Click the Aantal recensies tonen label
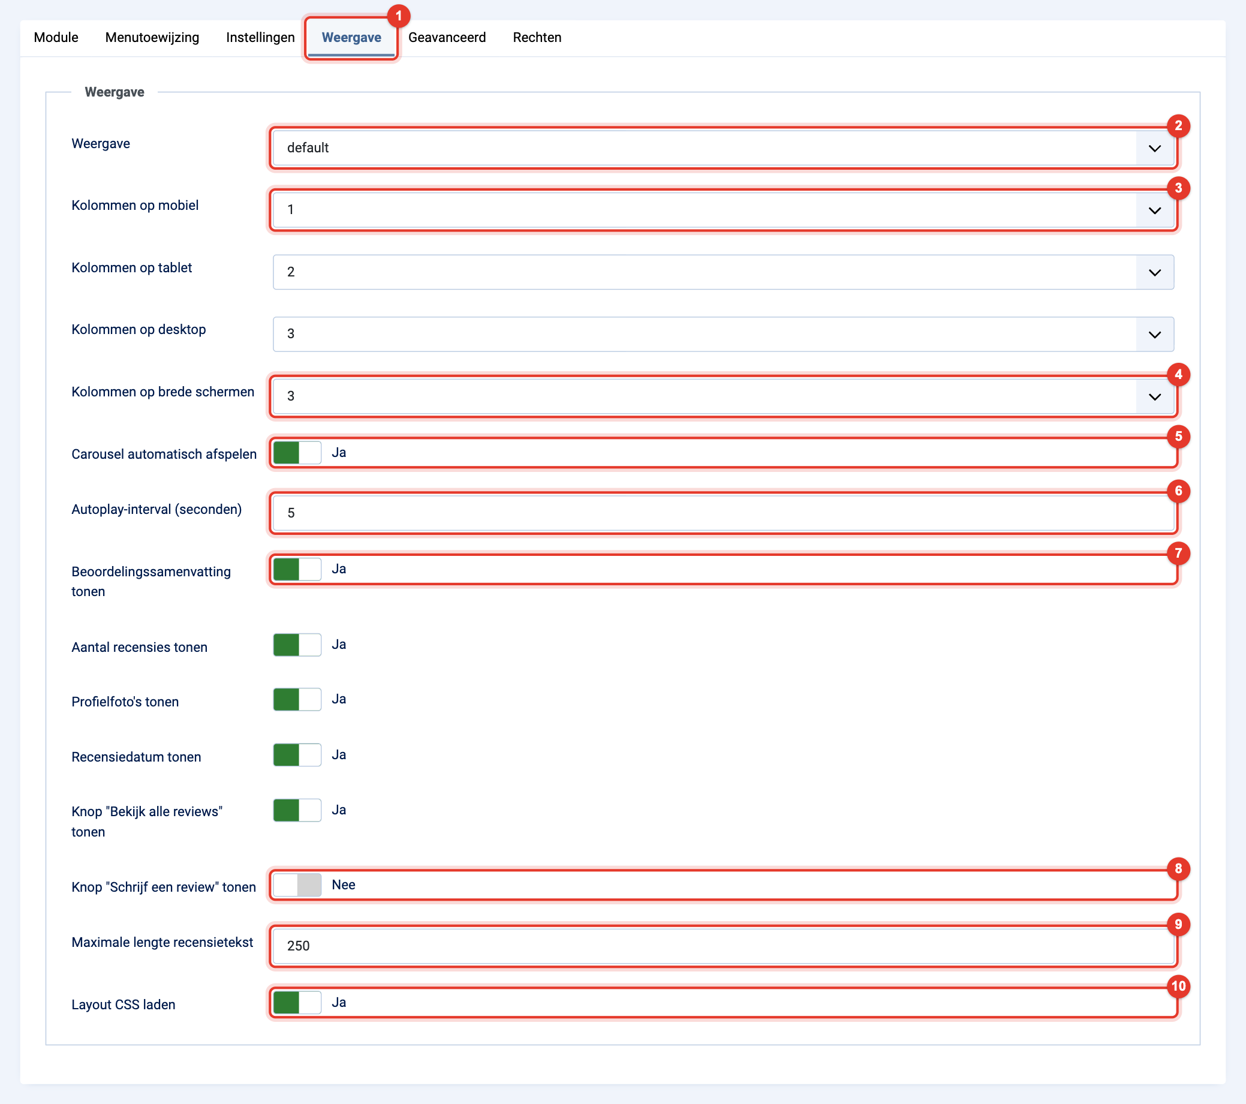The image size is (1246, 1104). point(139,648)
